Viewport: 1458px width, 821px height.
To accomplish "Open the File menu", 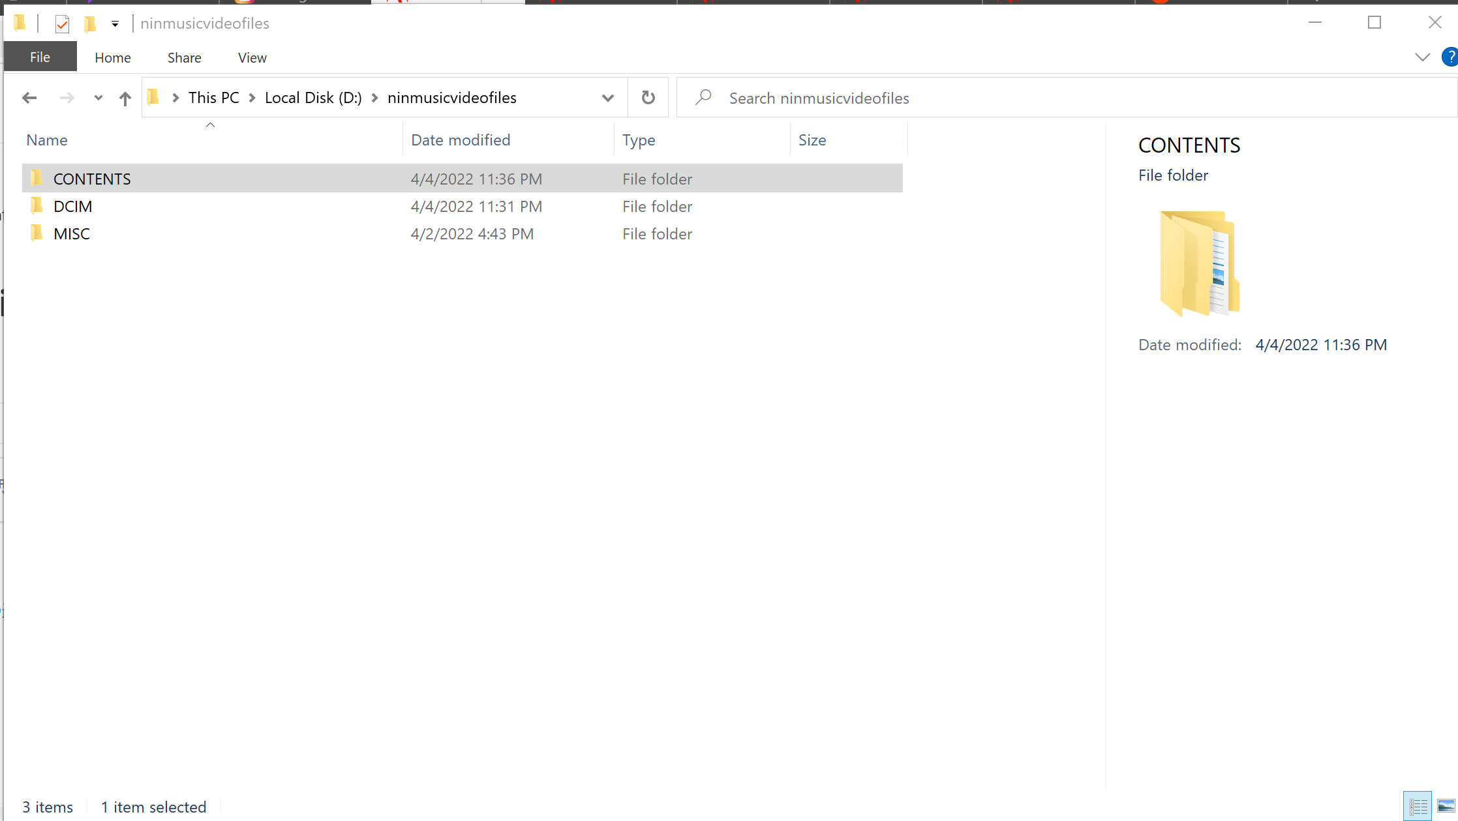I will pyautogui.click(x=40, y=57).
